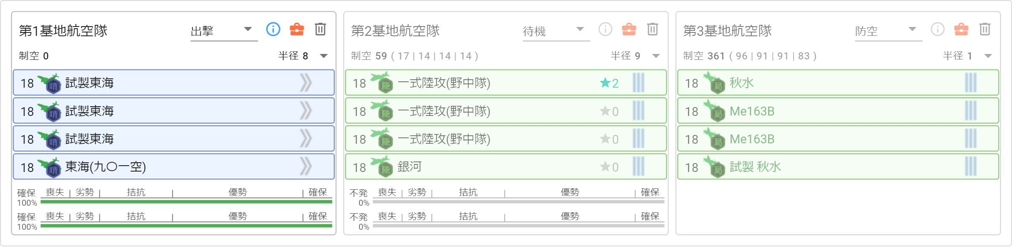Image resolution: width=1012 pixels, height=247 pixels.
Task: Delete 第1基地航空隊 with trash icon
Action: [x=320, y=29]
